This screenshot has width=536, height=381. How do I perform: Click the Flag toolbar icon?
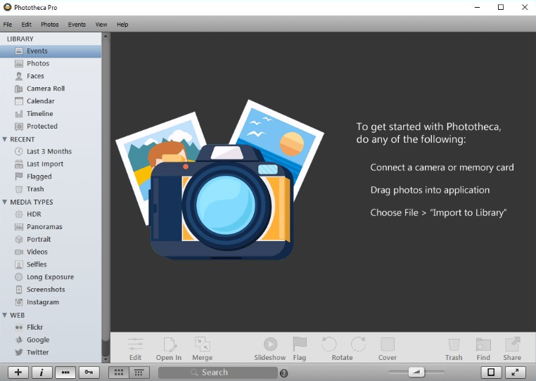(x=300, y=349)
